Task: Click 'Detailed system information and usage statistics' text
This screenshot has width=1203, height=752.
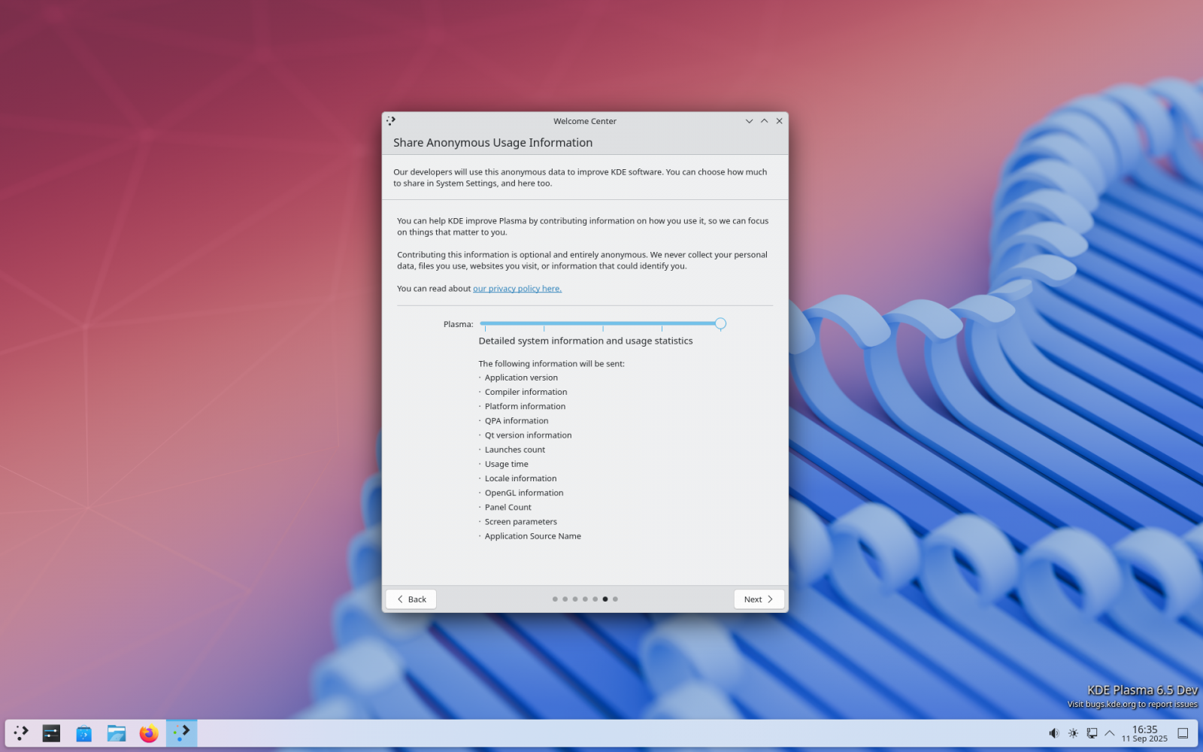Action: 586,341
